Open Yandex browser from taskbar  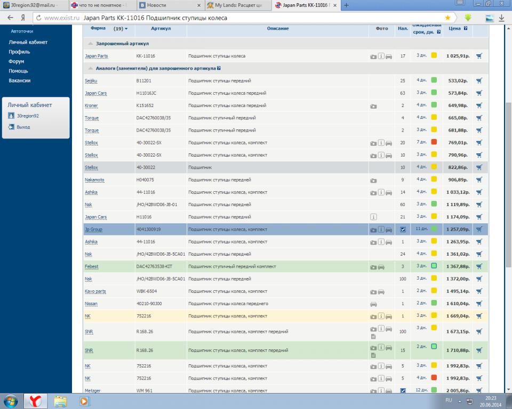[x=36, y=401]
